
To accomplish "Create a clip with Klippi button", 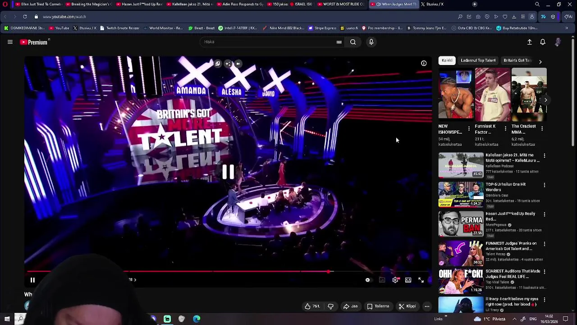I will [x=408, y=306].
